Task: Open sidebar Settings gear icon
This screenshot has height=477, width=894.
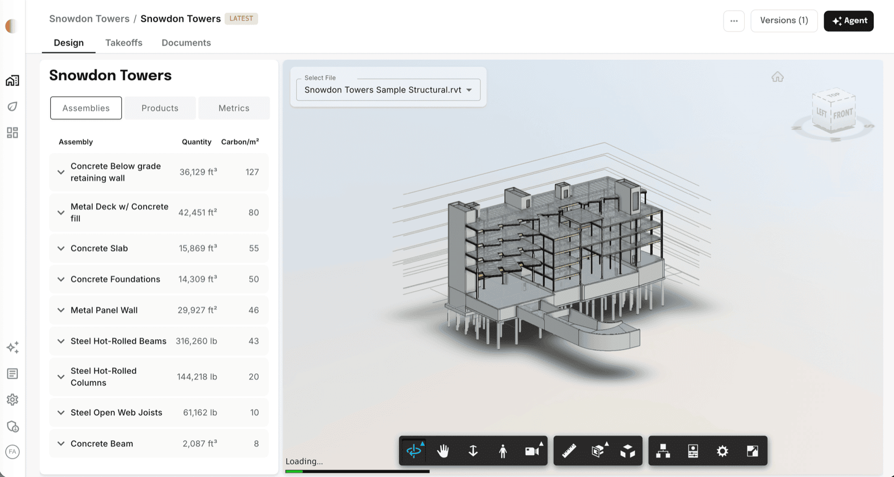Action: (x=12, y=399)
